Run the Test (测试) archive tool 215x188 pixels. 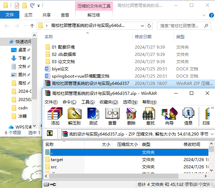pyautogui.click(x=93, y=116)
